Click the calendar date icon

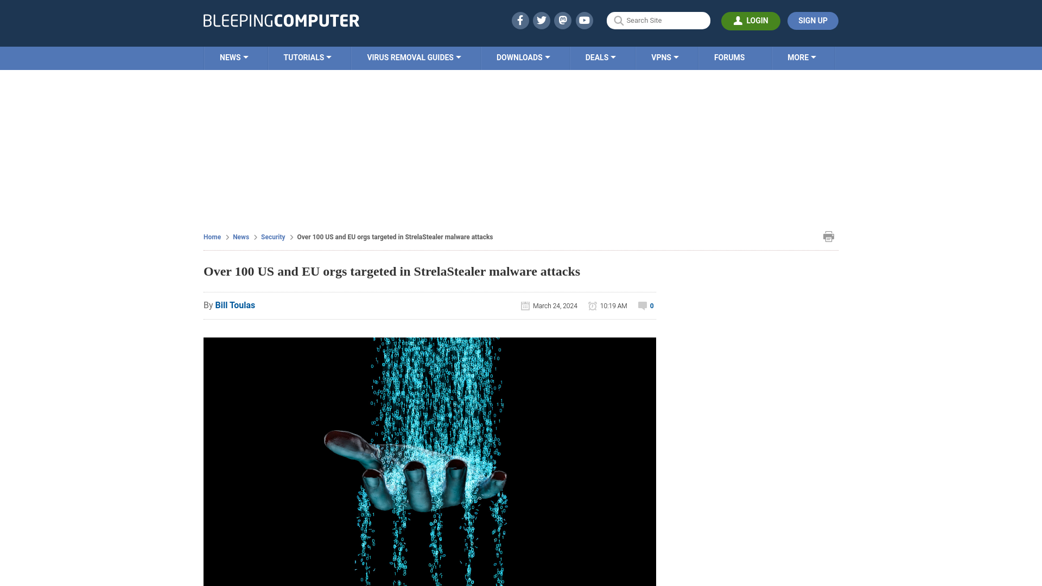click(525, 305)
